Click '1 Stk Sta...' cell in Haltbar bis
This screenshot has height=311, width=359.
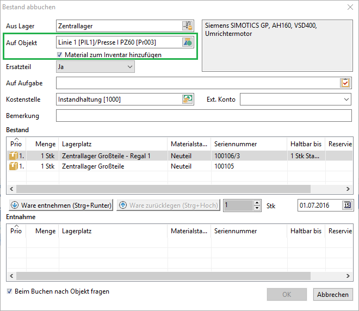(306, 156)
